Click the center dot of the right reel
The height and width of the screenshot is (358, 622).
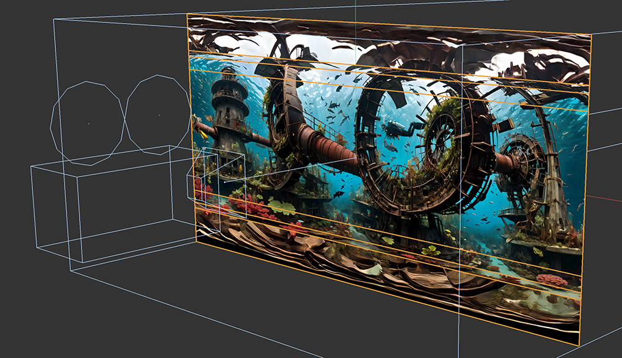(x=159, y=116)
